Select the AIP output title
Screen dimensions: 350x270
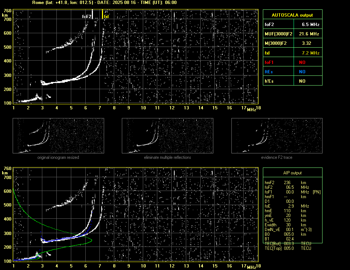tap(293, 173)
